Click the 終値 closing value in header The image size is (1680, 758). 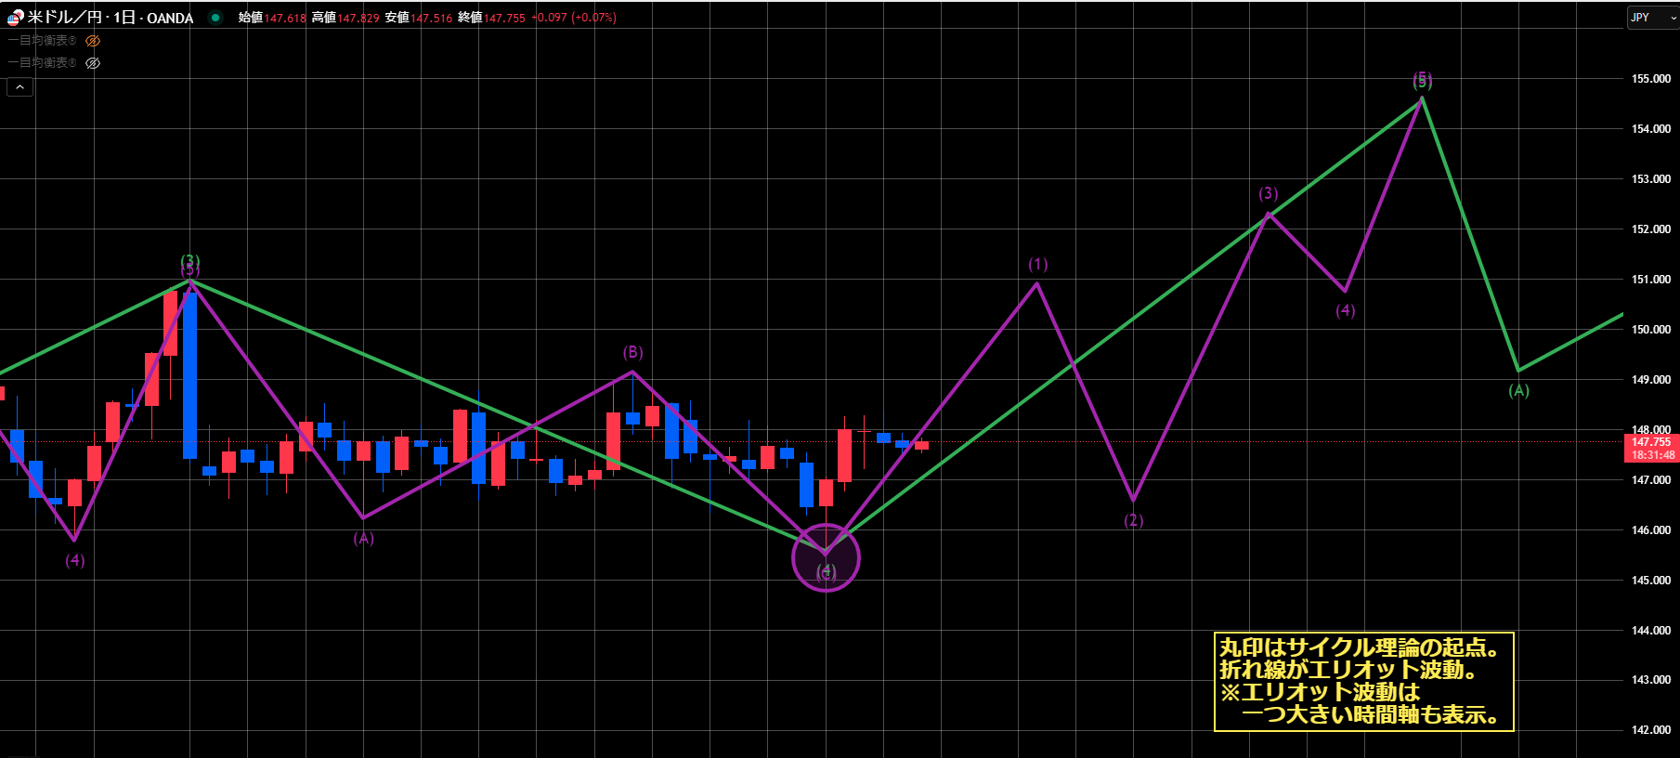pos(503,18)
